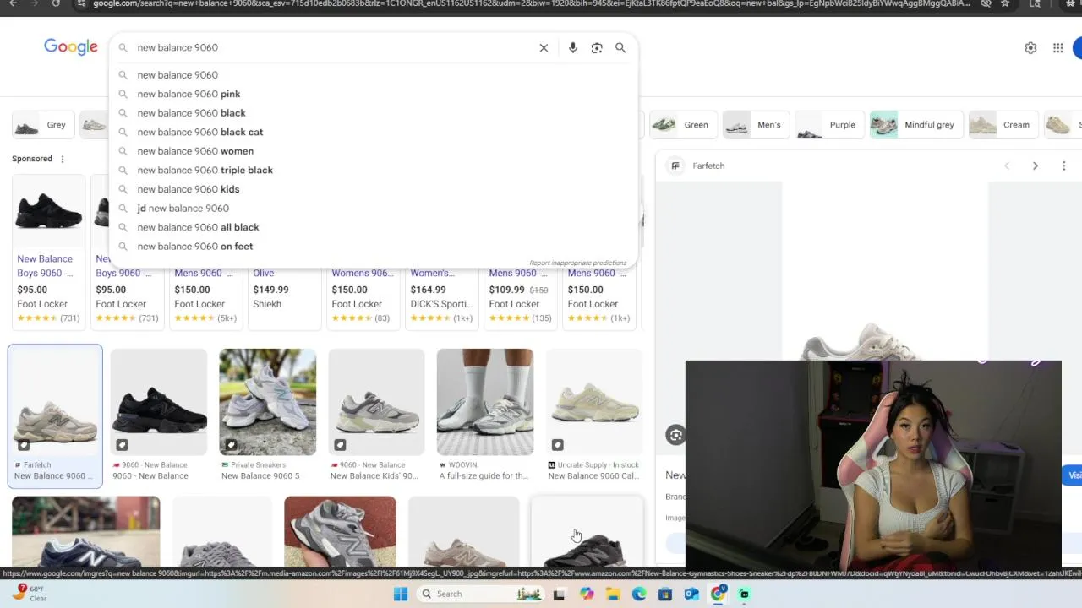Viewport: 1082px width, 608px height.
Task: Filter images by Grey chip
Action: click(x=42, y=125)
